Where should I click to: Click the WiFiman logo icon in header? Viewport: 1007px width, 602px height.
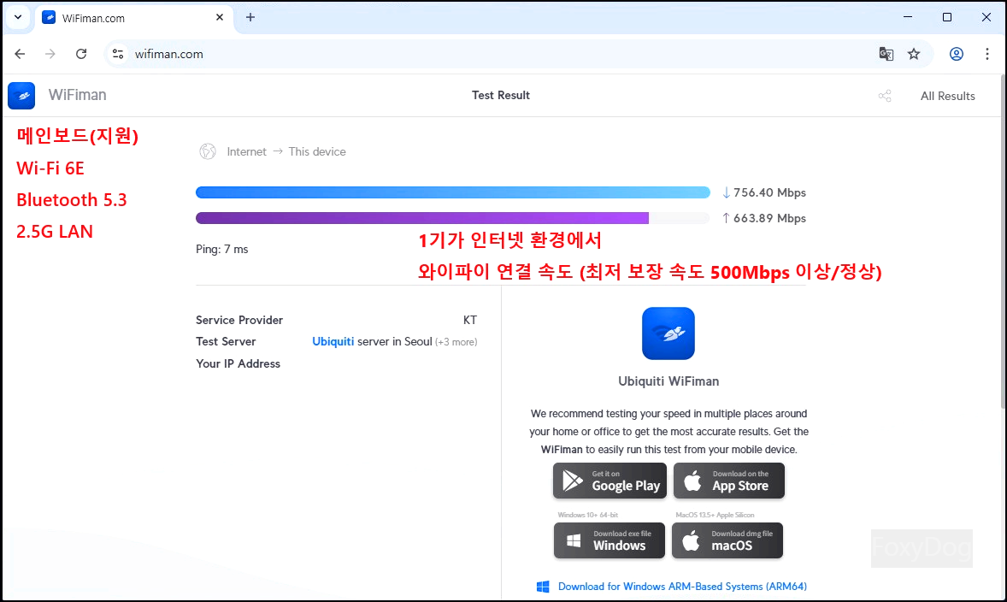pyautogui.click(x=21, y=96)
